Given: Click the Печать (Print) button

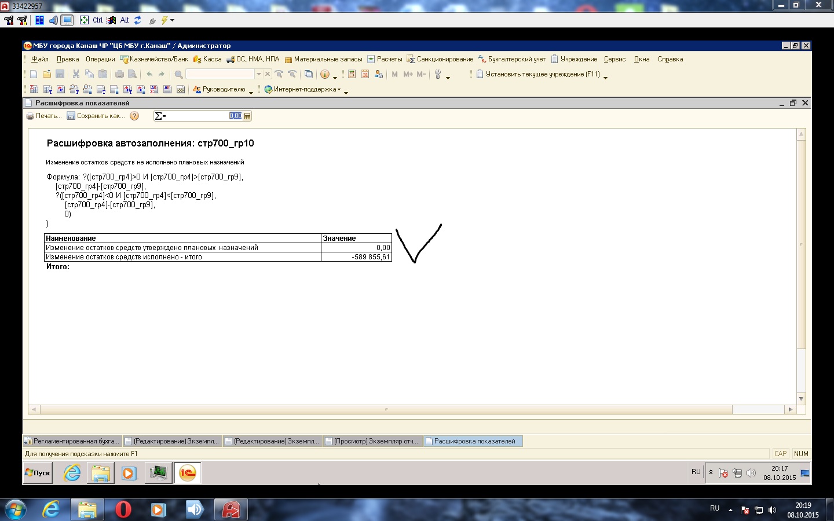Looking at the screenshot, I should point(44,116).
